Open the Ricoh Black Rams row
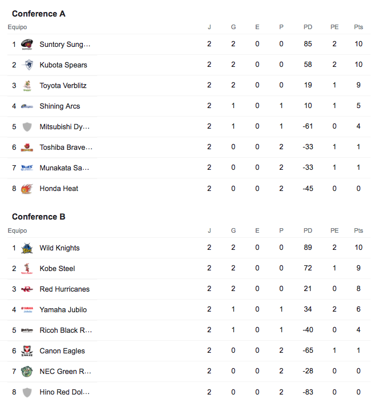Screen dimensions: 386x406 coord(185,330)
